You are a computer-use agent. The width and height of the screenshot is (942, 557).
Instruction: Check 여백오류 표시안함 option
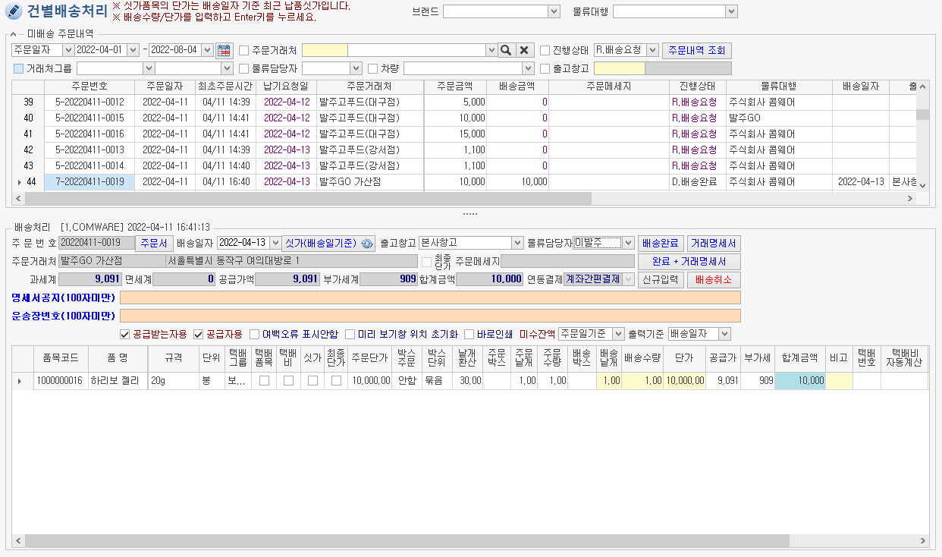click(254, 334)
